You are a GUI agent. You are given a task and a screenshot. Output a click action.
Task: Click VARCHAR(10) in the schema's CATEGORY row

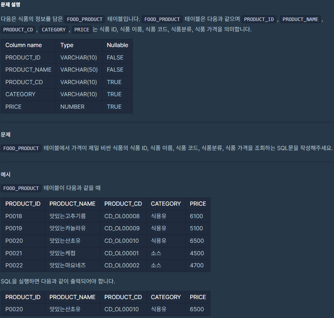pos(79,94)
